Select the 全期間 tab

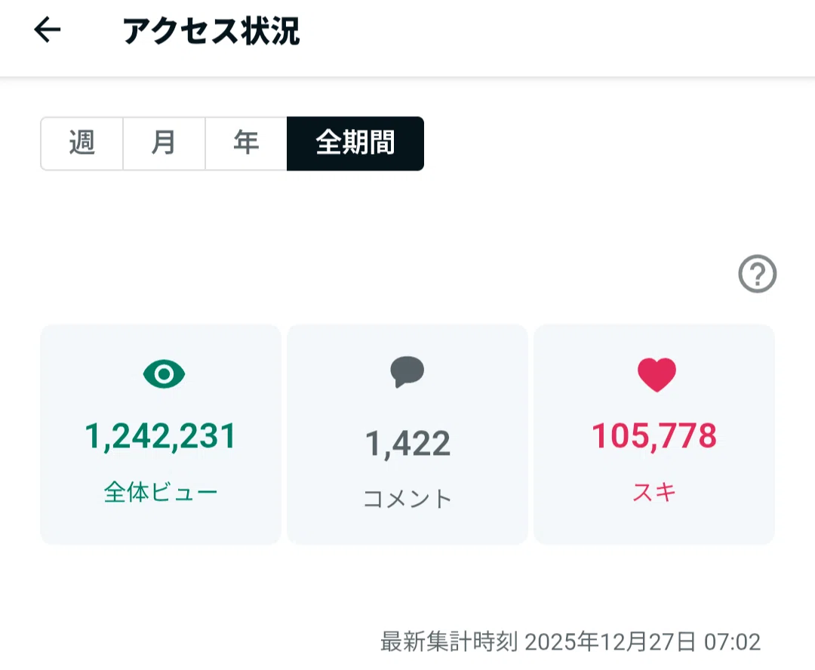tap(355, 143)
